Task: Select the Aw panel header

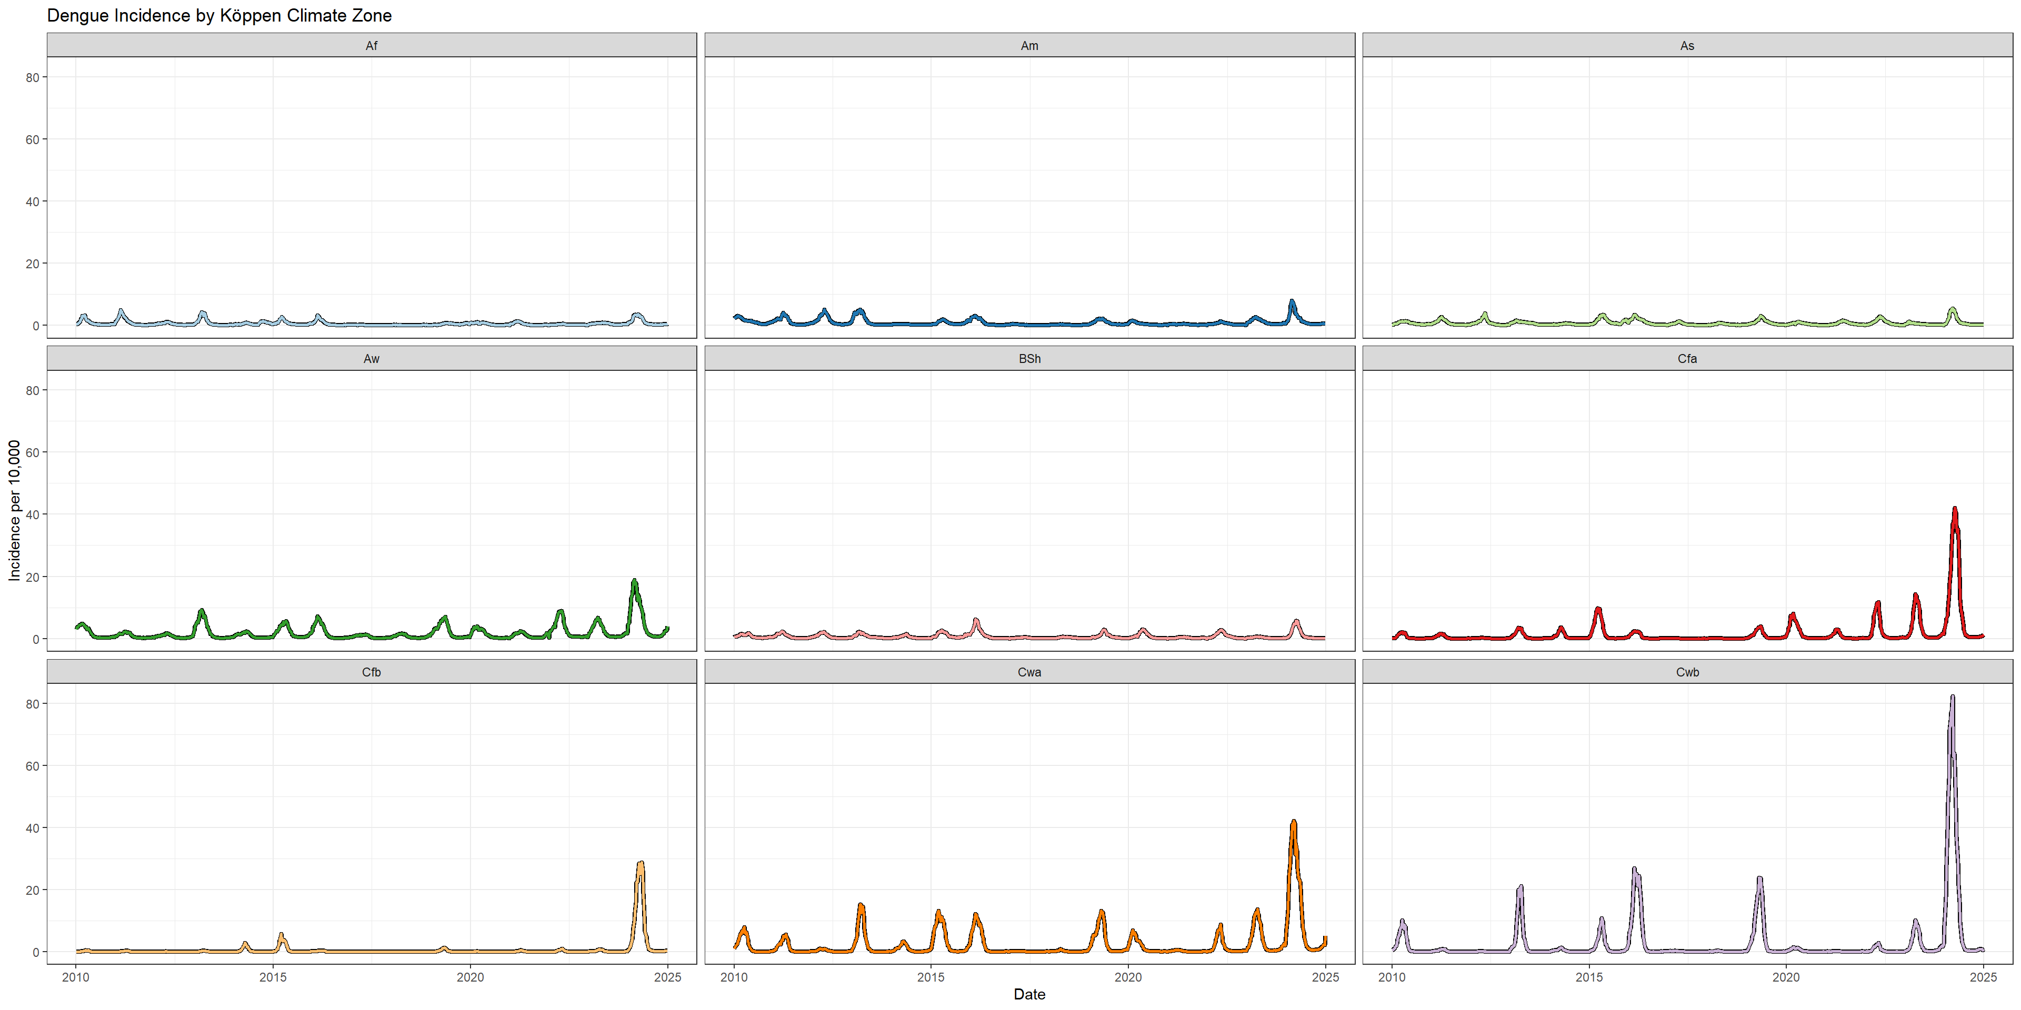Action: (x=371, y=358)
